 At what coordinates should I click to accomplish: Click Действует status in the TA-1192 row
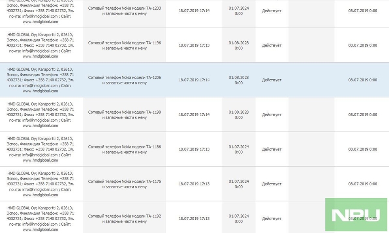271,218
